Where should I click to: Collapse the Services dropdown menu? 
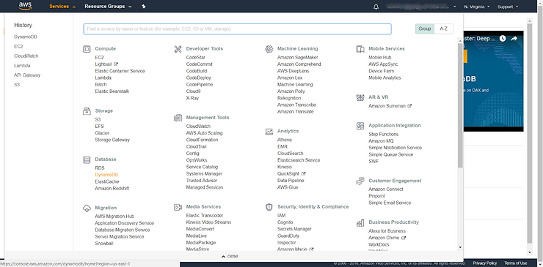pyautogui.click(x=62, y=7)
